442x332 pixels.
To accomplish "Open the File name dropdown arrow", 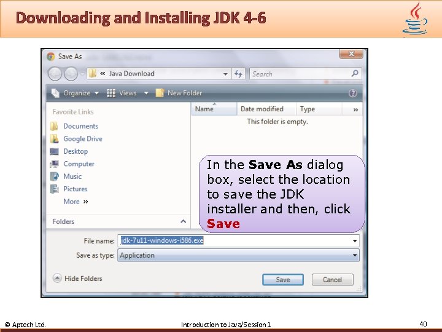I will pos(355,241).
